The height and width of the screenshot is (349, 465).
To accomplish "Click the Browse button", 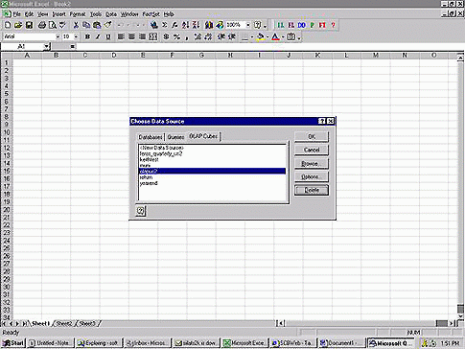I will point(312,164).
